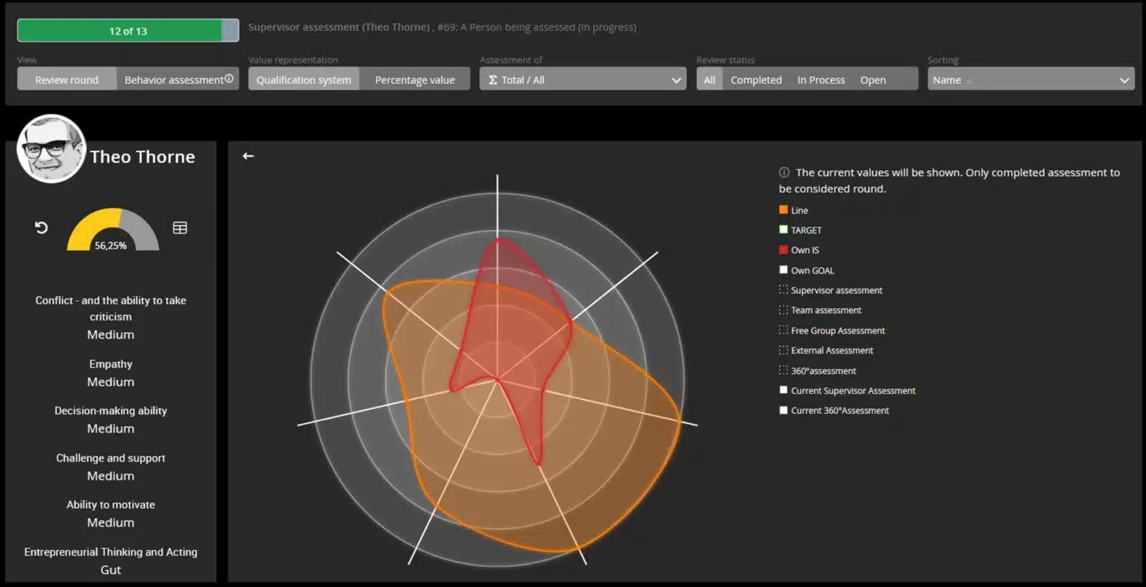Toggle the TARGET legend entry
Viewport: 1146px width, 587px height.
(x=783, y=230)
